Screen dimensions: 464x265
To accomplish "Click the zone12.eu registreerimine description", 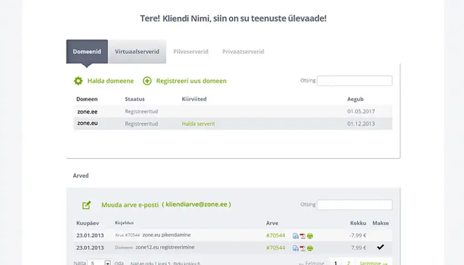I will [x=165, y=247].
